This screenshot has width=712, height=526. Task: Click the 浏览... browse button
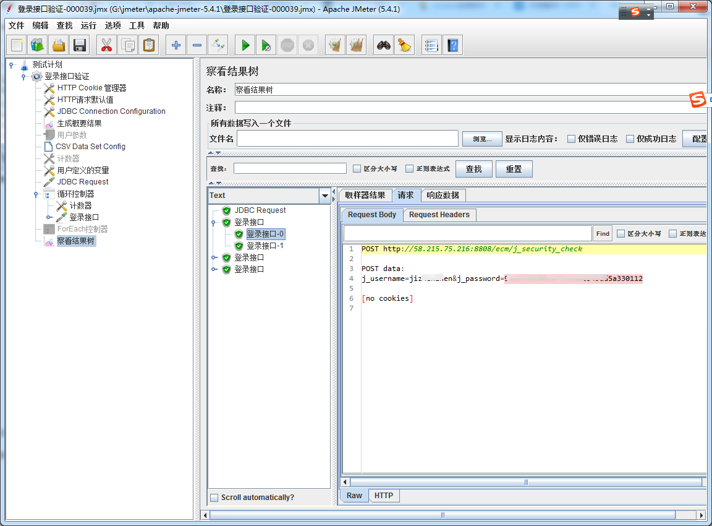tap(482, 139)
